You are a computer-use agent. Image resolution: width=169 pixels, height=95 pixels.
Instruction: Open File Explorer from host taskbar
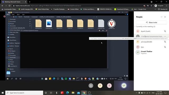click(73, 93)
